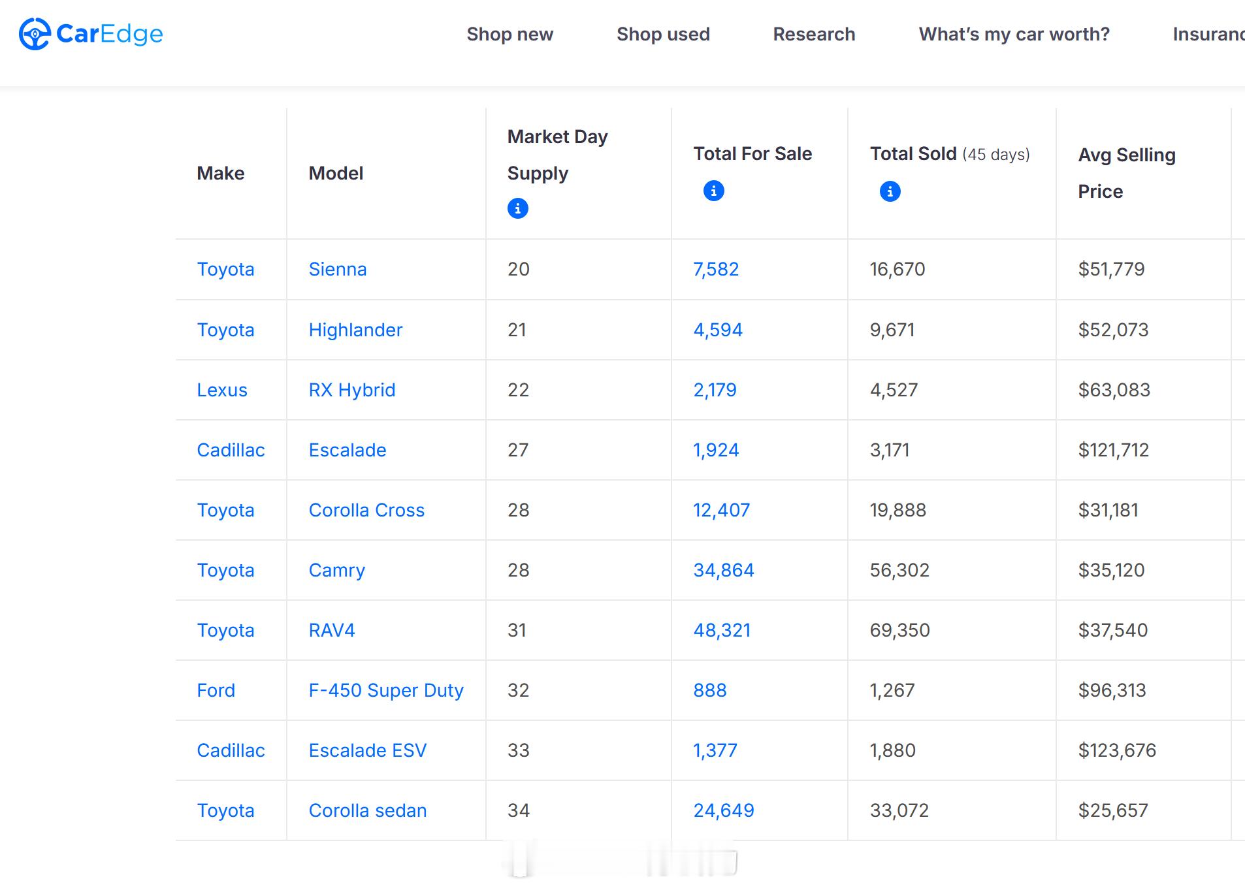Image resolution: width=1245 pixels, height=890 pixels.
Task: Open the Shop used menu
Action: click(663, 34)
